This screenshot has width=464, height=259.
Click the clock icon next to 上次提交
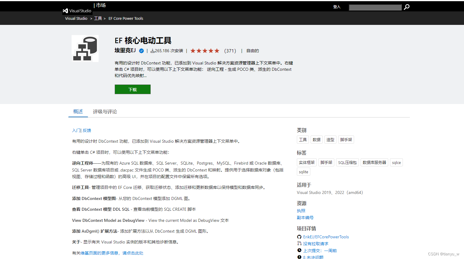(x=299, y=250)
